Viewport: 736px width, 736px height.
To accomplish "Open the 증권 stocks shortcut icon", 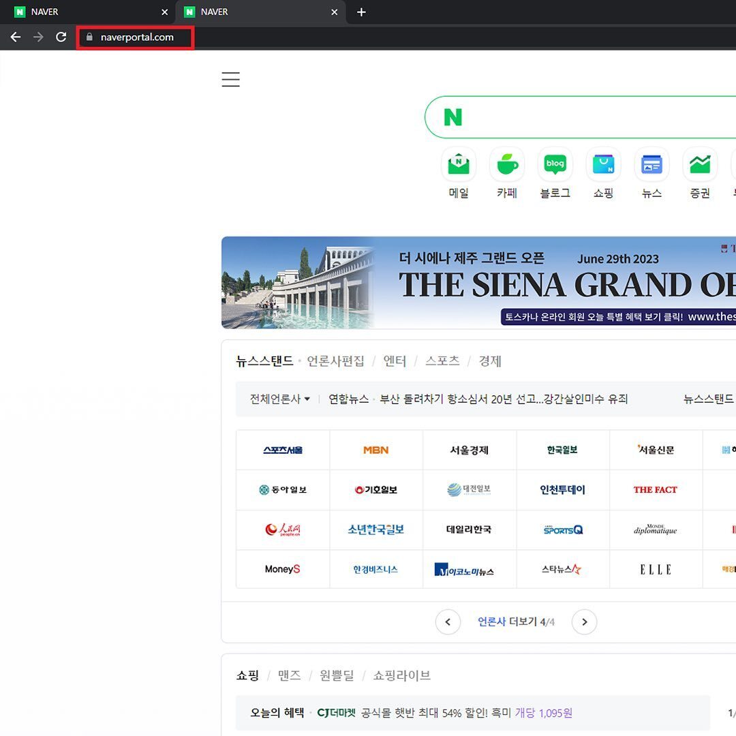I will pos(700,164).
